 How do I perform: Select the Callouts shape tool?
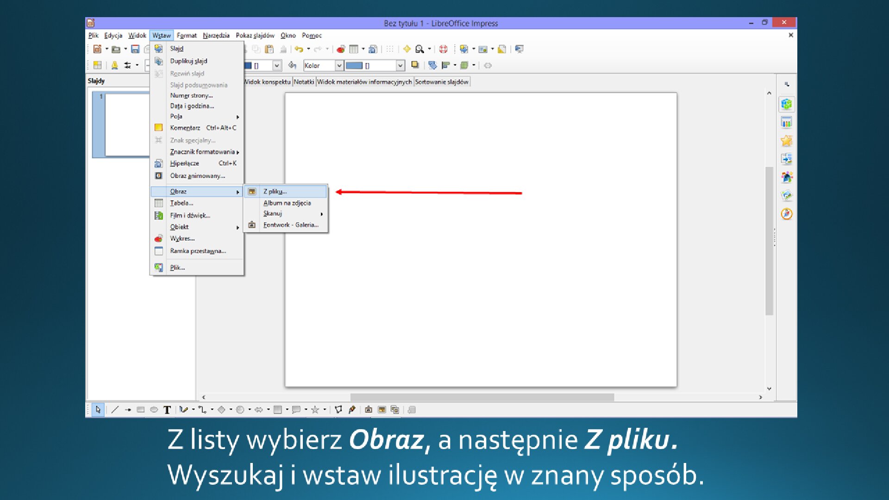point(296,409)
